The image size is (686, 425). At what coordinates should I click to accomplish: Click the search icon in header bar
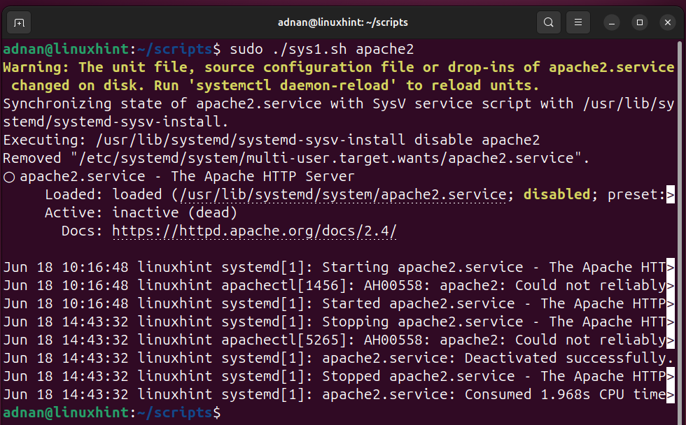pos(549,22)
